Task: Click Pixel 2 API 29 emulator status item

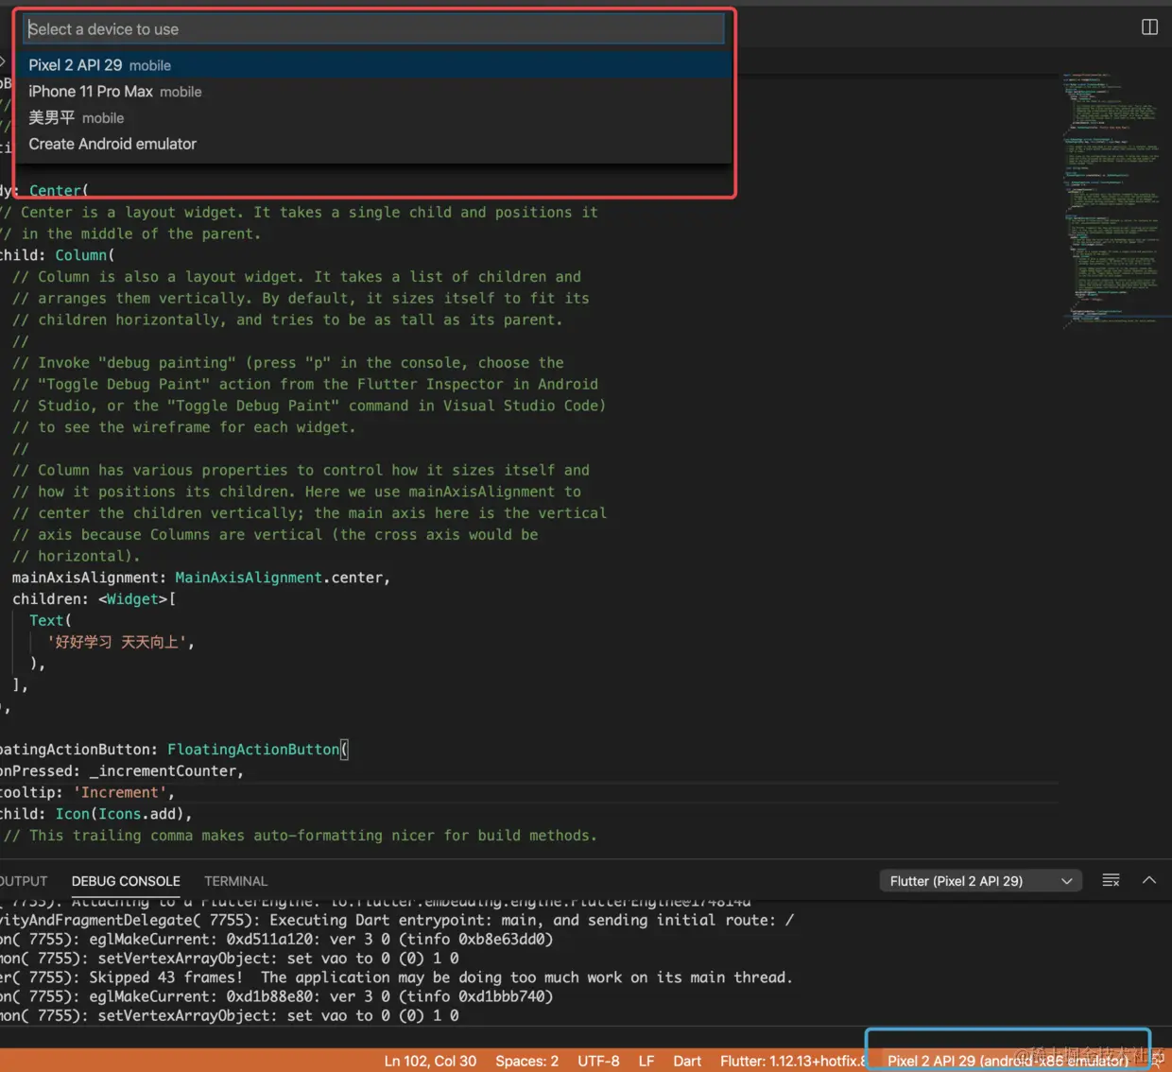Action: (x=1008, y=1061)
